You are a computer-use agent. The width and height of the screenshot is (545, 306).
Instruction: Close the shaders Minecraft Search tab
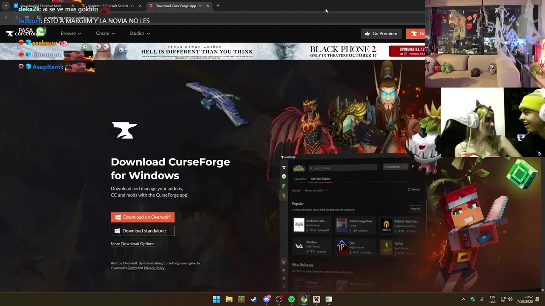[x=140, y=6]
